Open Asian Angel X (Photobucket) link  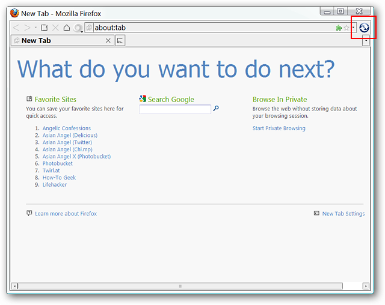tap(76, 157)
